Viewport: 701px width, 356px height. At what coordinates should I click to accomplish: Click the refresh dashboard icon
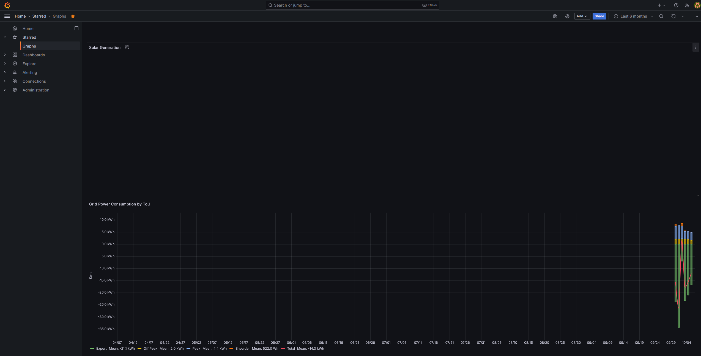point(673,16)
